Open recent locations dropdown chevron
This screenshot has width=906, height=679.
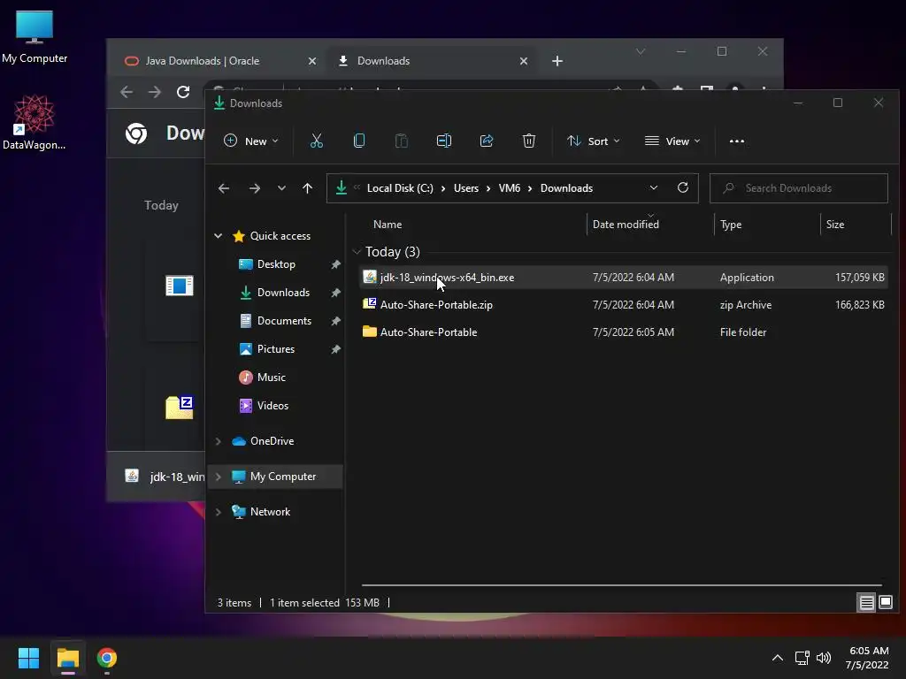click(x=281, y=188)
